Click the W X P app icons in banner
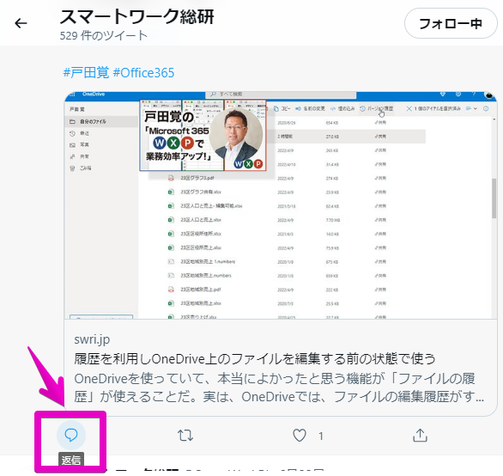 click(173, 143)
